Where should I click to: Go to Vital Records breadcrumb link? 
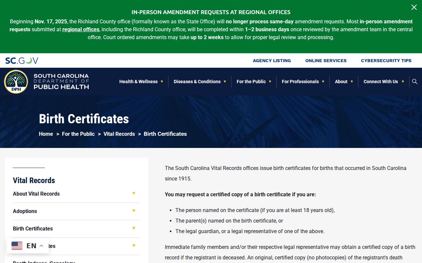point(119,134)
